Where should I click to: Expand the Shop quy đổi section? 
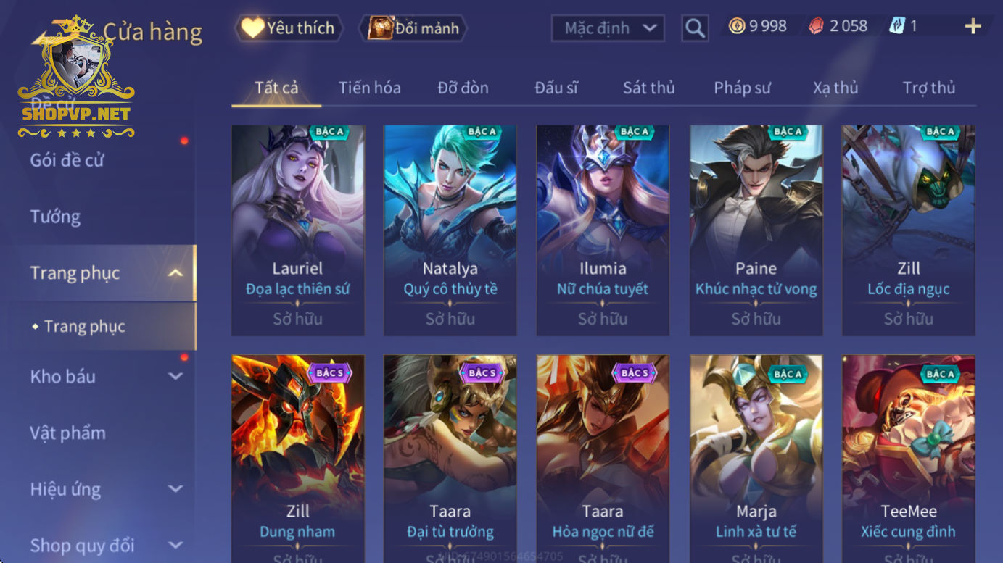tap(176, 545)
